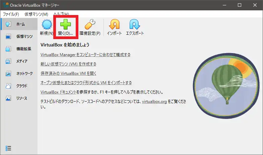263x155 pixels.
Task: Open link オープン仮想化またはクラウド形式から VM をインポートする
Action: pyautogui.click(x=86, y=83)
